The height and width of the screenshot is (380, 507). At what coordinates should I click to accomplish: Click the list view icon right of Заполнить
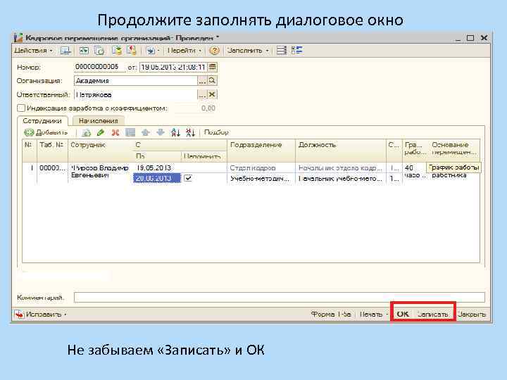[x=281, y=51]
